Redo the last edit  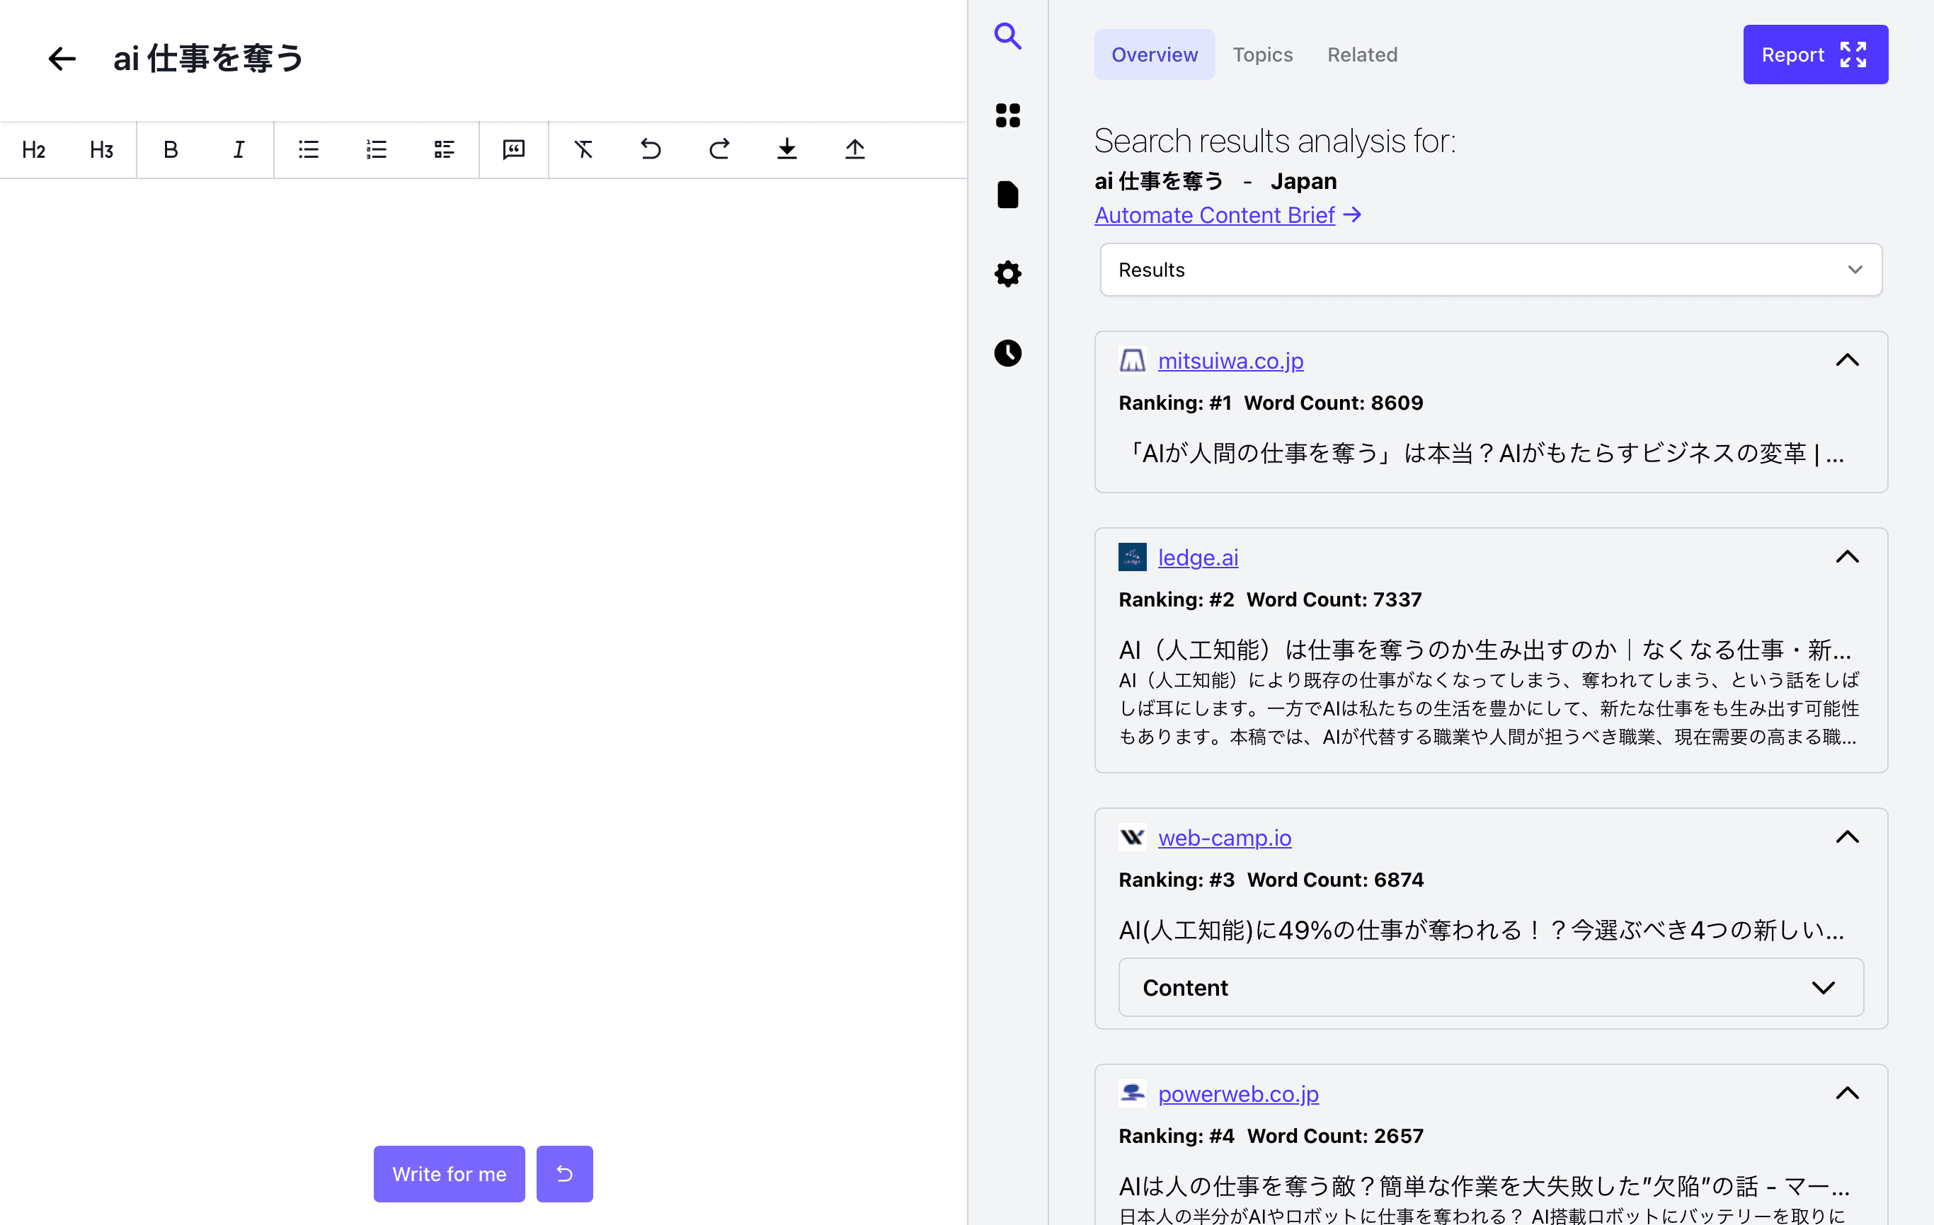[719, 149]
